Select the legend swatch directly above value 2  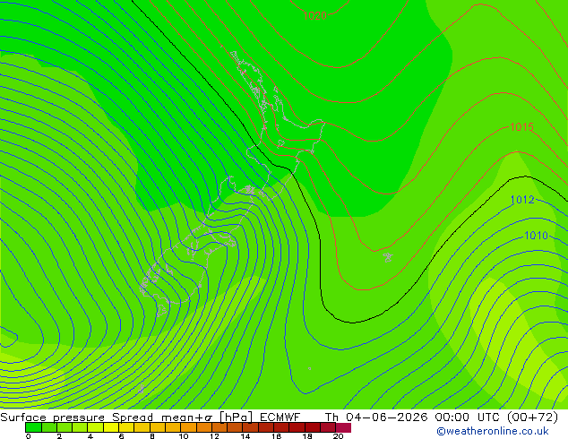65,427
